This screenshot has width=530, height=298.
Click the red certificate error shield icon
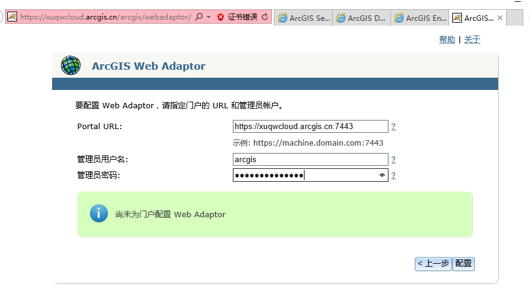[221, 17]
